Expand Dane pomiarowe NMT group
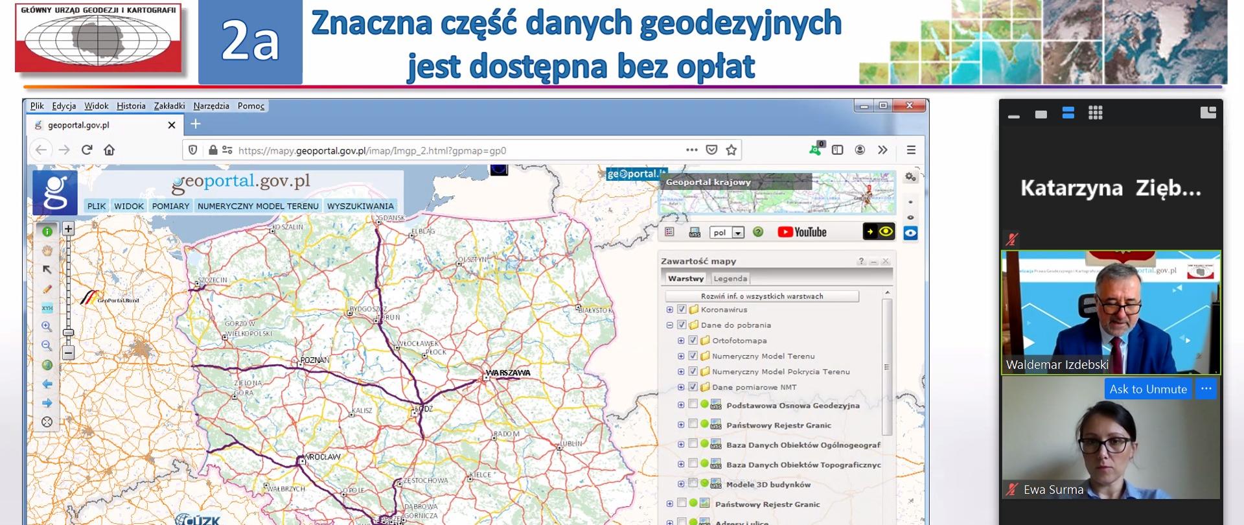The height and width of the screenshot is (525, 1244). click(x=681, y=387)
